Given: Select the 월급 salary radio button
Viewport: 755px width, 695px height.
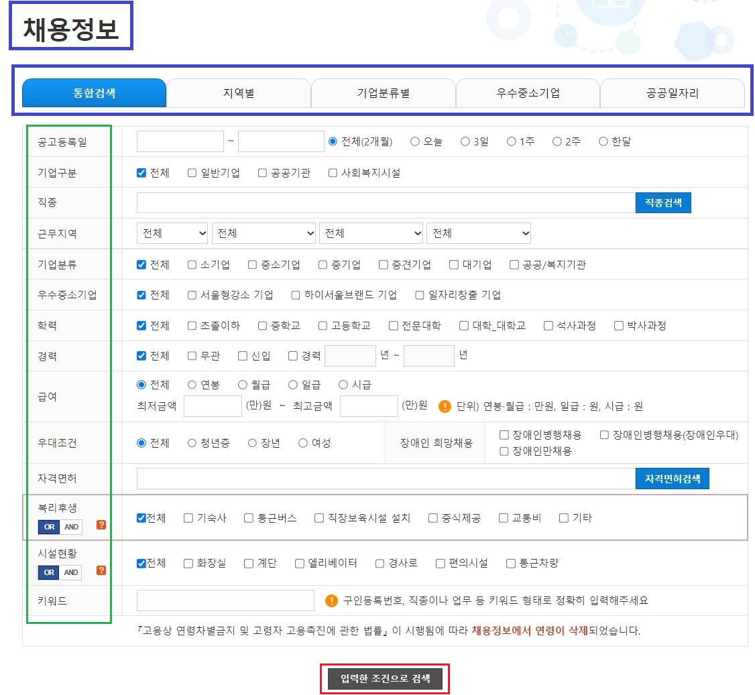Looking at the screenshot, I should click(x=242, y=385).
